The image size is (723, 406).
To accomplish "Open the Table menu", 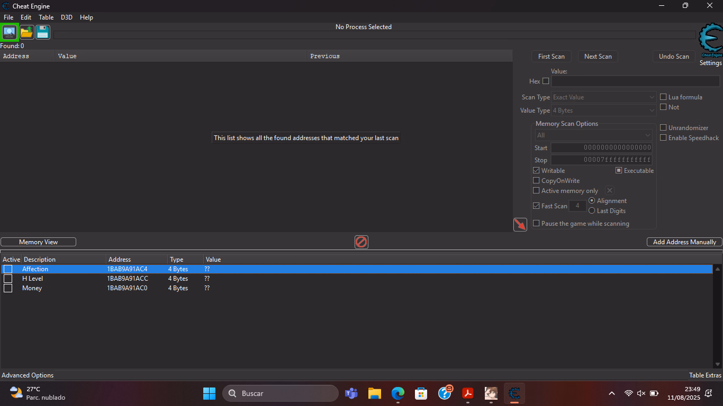I will click(x=46, y=17).
